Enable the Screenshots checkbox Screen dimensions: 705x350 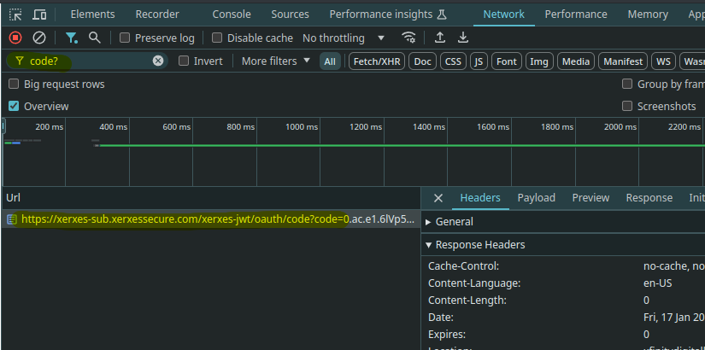point(627,106)
